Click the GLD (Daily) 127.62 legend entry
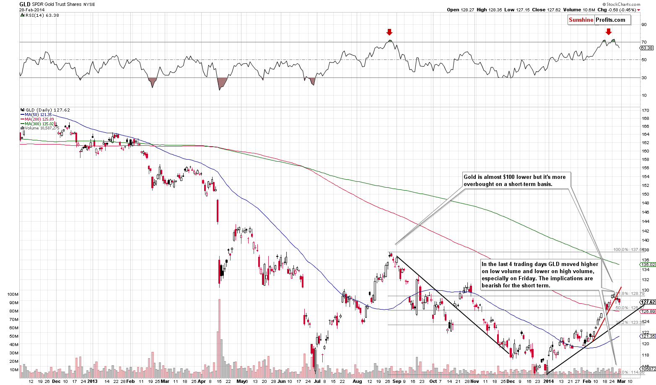This screenshot has width=656, height=385. 48,110
